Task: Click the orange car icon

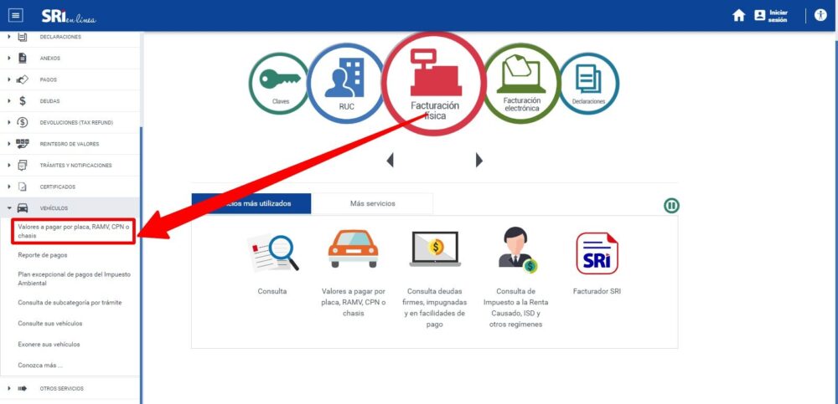Action: point(353,248)
